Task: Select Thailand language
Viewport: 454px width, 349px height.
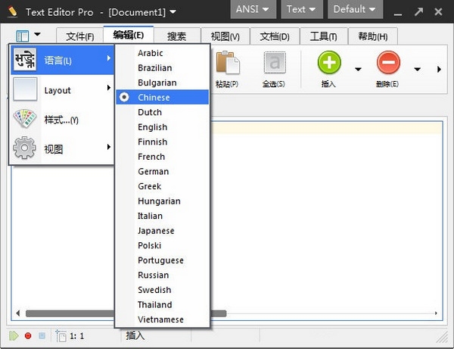Action: pyautogui.click(x=162, y=304)
